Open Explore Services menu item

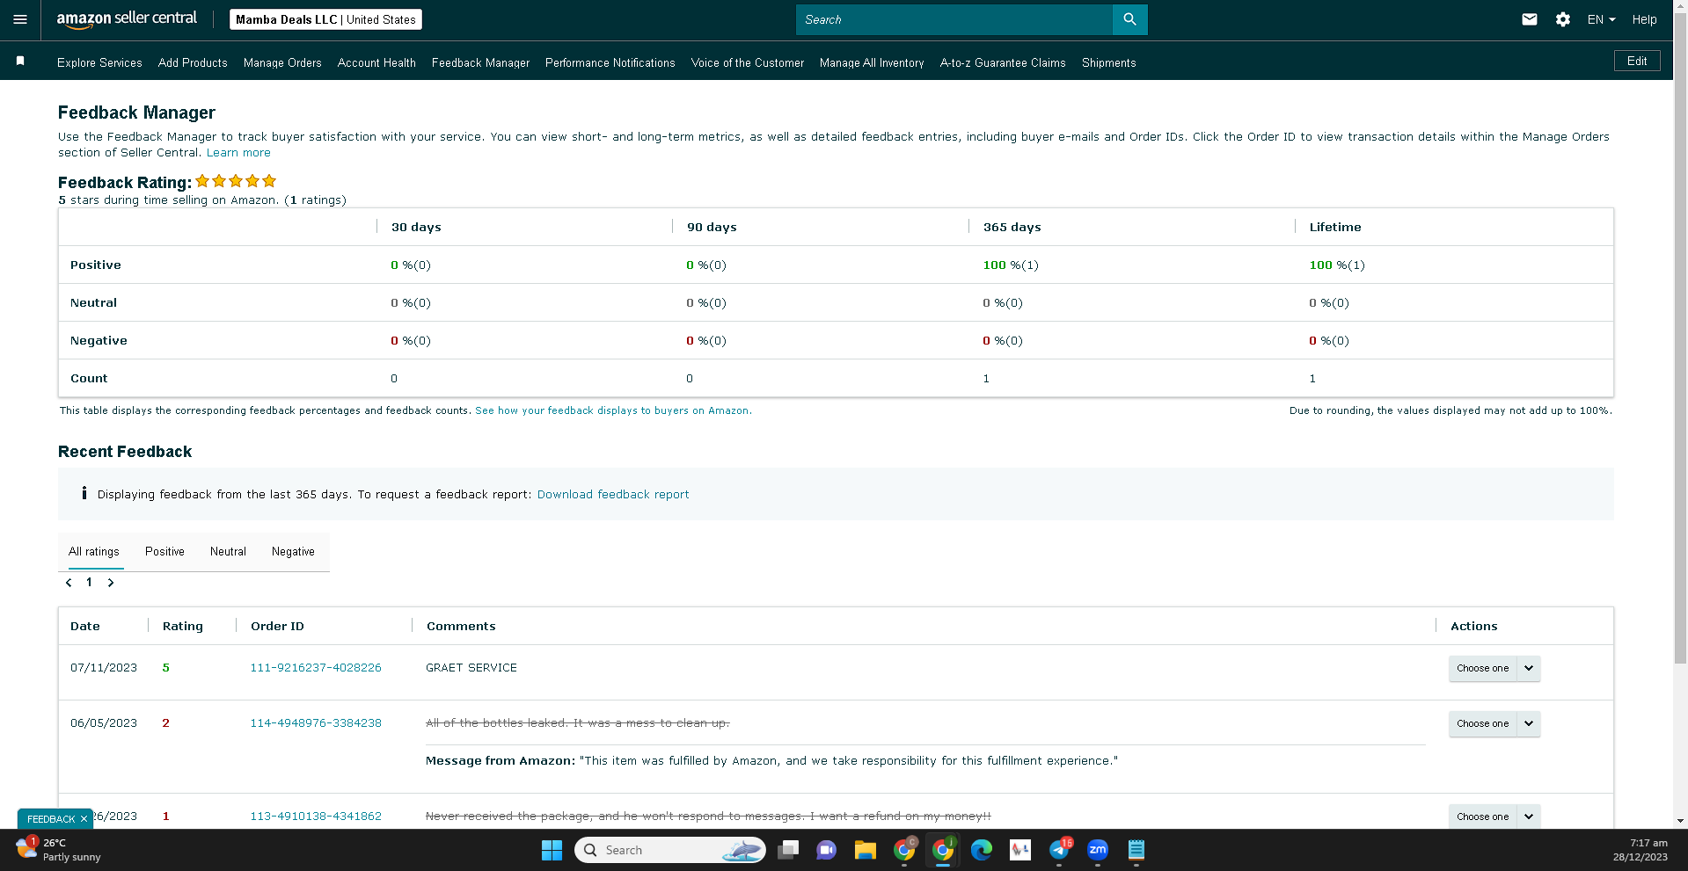tap(99, 62)
